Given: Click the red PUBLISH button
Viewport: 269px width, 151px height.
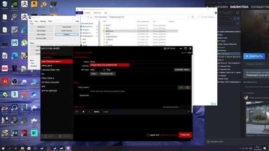Looking at the screenshot, I should pyautogui.click(x=185, y=135).
